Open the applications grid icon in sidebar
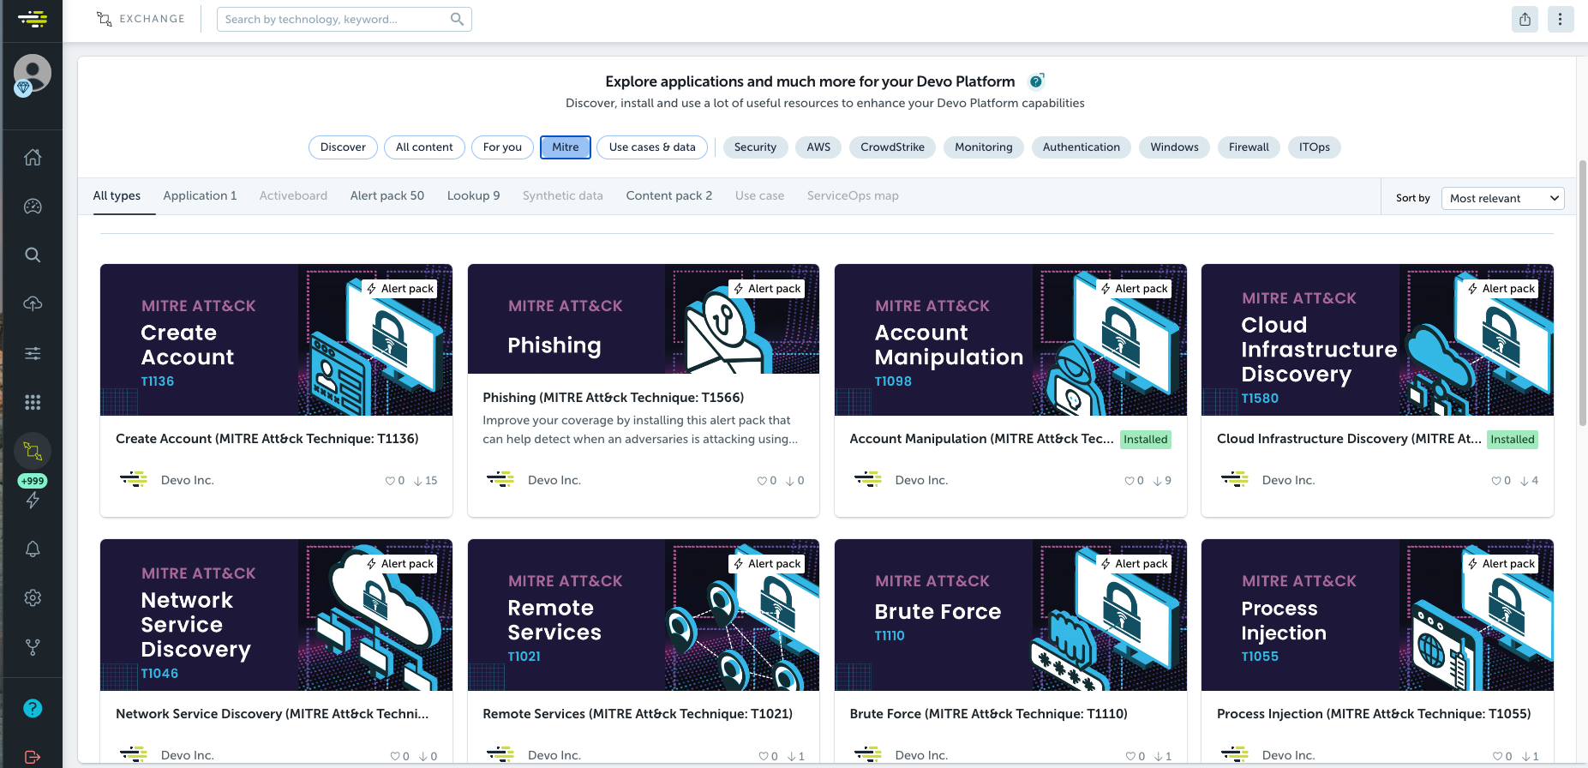 point(33,402)
